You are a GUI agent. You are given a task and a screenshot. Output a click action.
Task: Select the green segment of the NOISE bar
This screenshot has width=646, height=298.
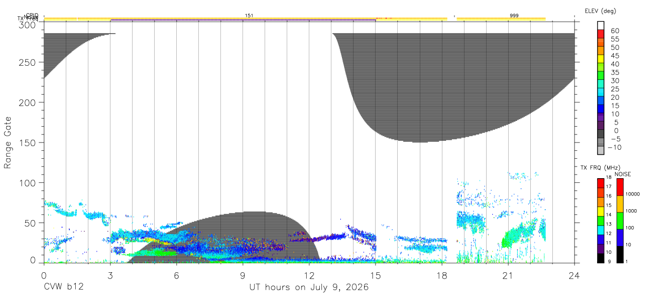click(x=620, y=220)
